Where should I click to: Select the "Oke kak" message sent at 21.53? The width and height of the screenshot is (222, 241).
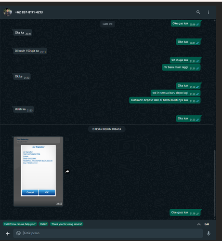click(188, 119)
